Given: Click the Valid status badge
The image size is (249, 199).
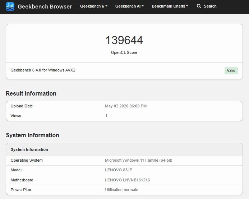Looking at the screenshot, I should [x=231, y=70].
